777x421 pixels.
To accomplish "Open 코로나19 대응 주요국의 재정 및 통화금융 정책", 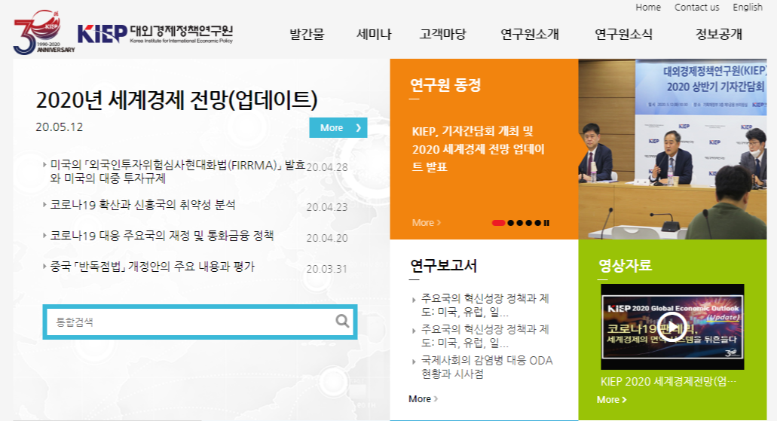I will pos(161,235).
